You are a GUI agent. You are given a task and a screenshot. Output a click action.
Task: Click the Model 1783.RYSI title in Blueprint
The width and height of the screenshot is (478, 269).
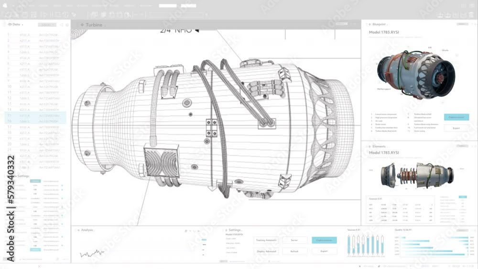click(x=384, y=32)
